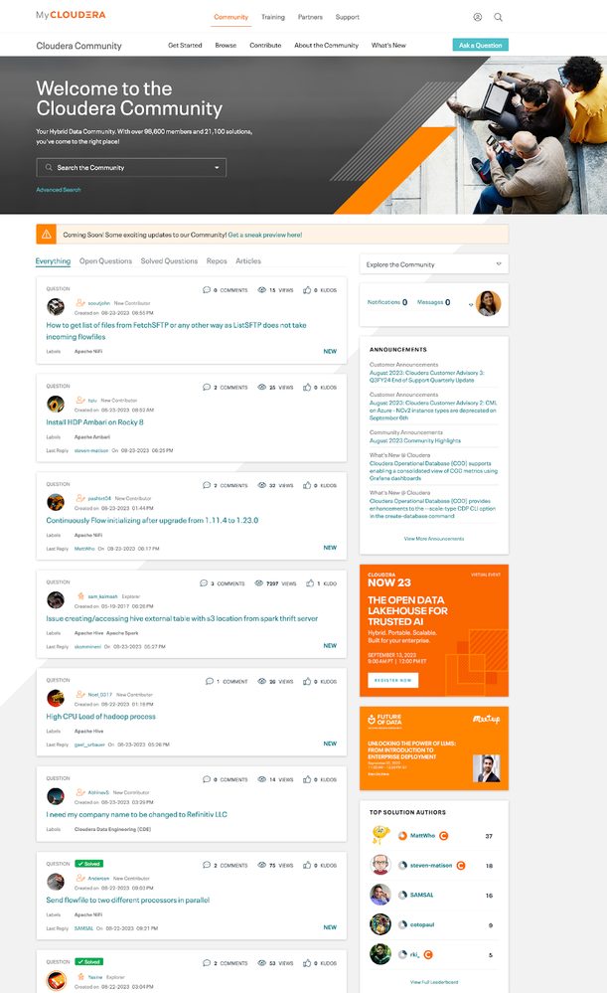Switch to the Solved Questions tab
607x993 pixels.
169,260
